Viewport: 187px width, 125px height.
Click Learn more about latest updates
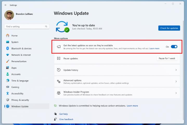(154, 49)
